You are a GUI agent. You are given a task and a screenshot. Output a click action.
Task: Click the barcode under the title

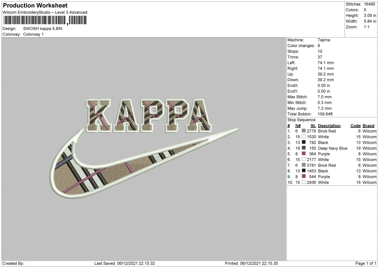coord(45,20)
